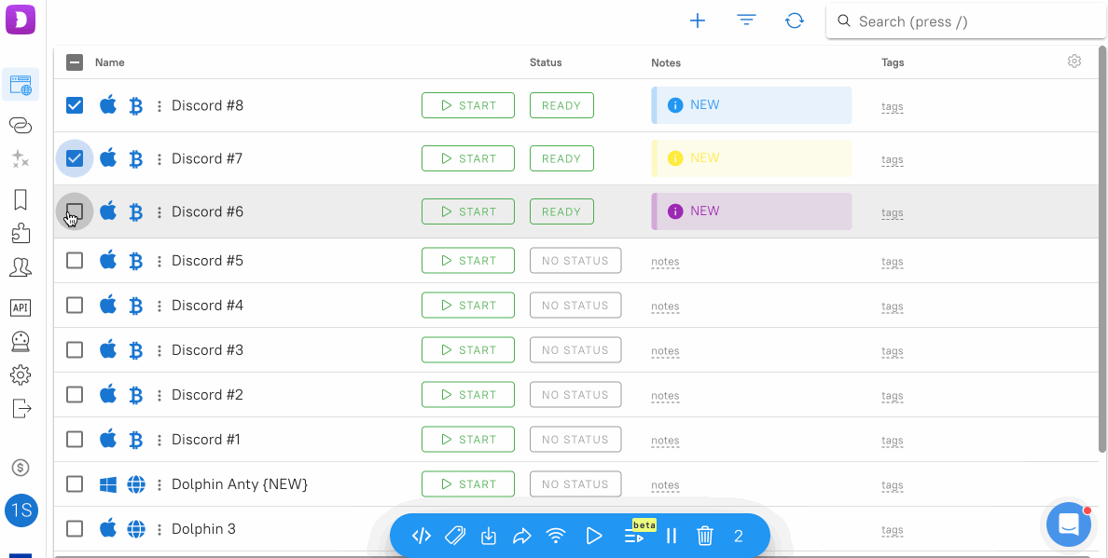This screenshot has width=1108, height=558.
Task: Open the READY status dropdown for Discord #7
Action: [561, 158]
